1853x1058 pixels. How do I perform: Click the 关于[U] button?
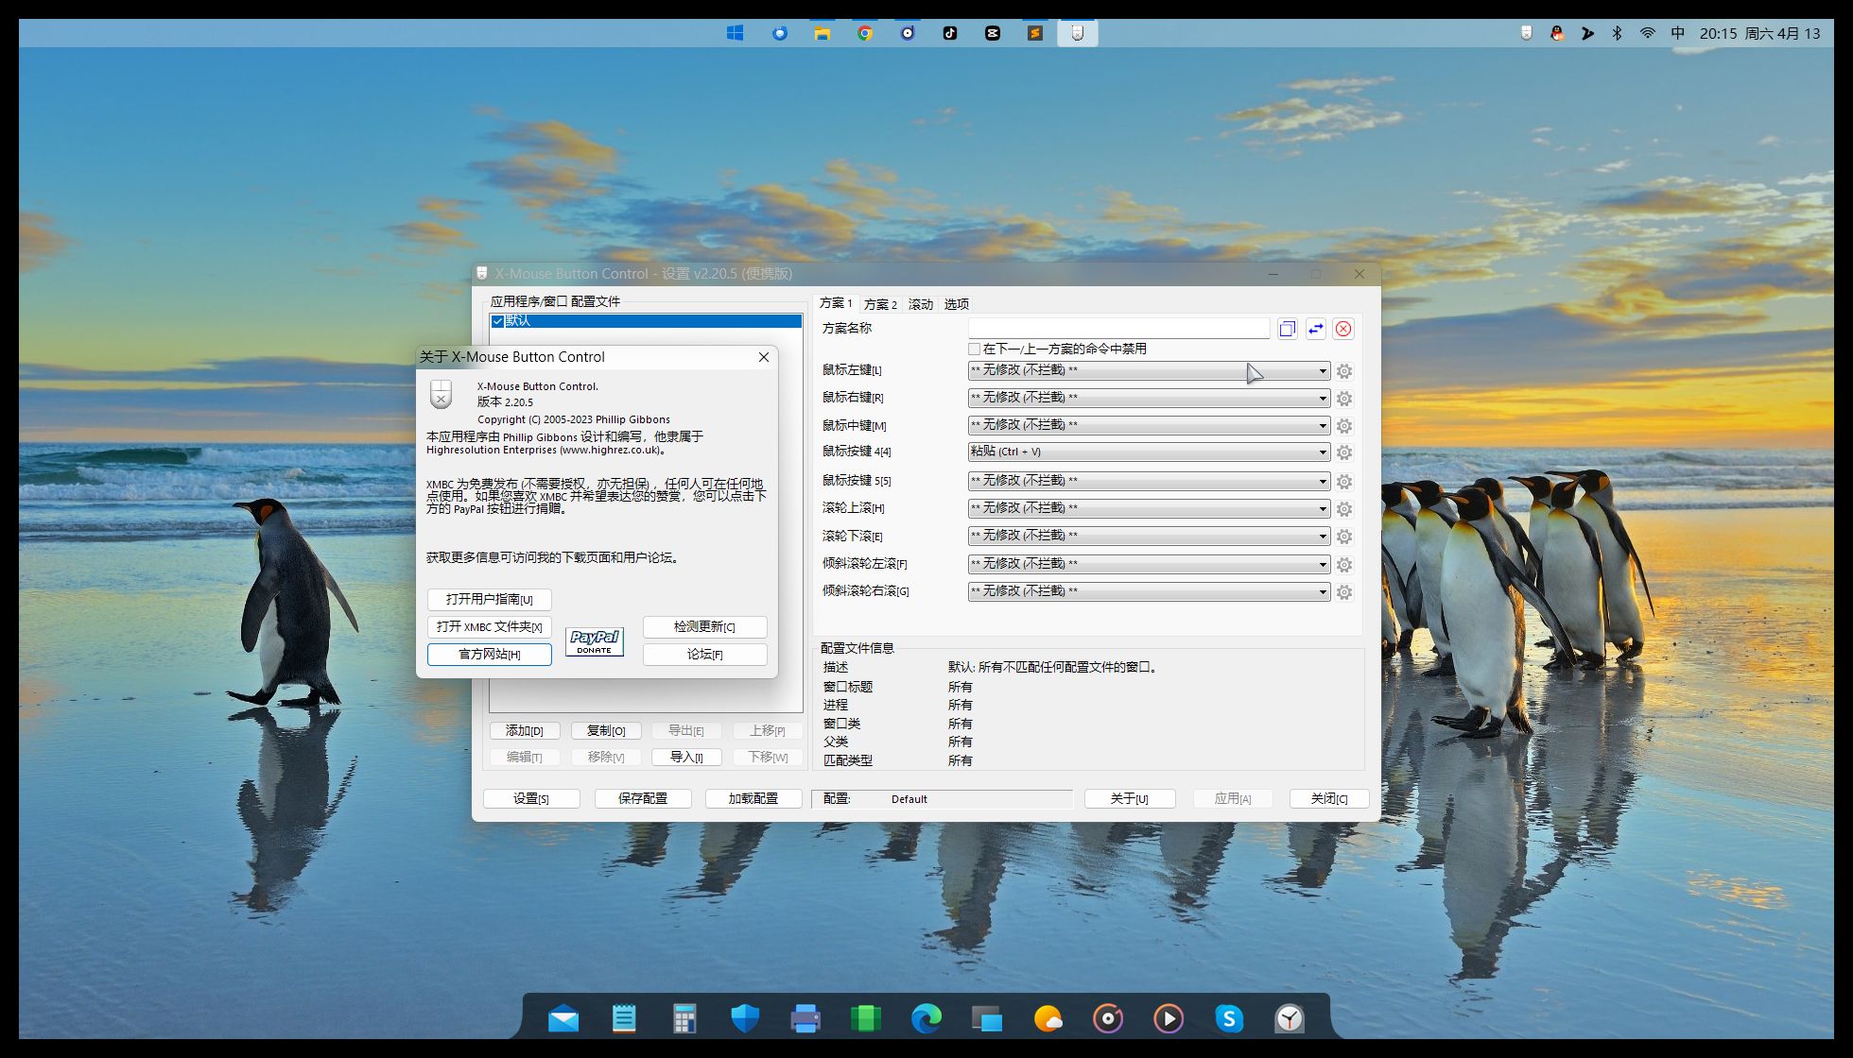coord(1130,798)
